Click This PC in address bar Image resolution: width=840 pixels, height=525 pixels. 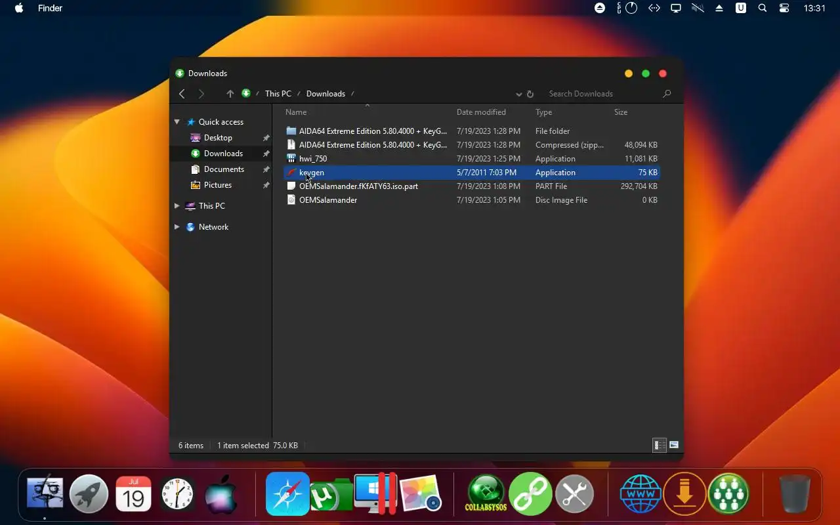pos(278,94)
